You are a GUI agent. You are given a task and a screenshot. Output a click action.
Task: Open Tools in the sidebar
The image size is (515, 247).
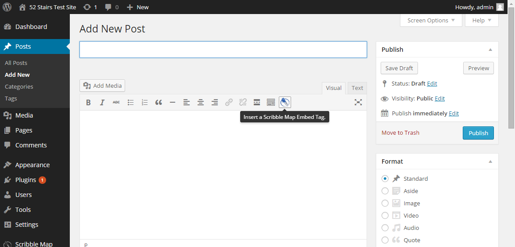(x=35, y=210)
